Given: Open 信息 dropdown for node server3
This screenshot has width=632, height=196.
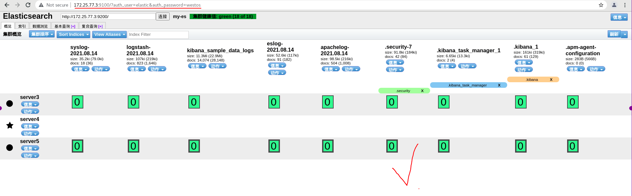Looking at the screenshot, I should 30,104.
